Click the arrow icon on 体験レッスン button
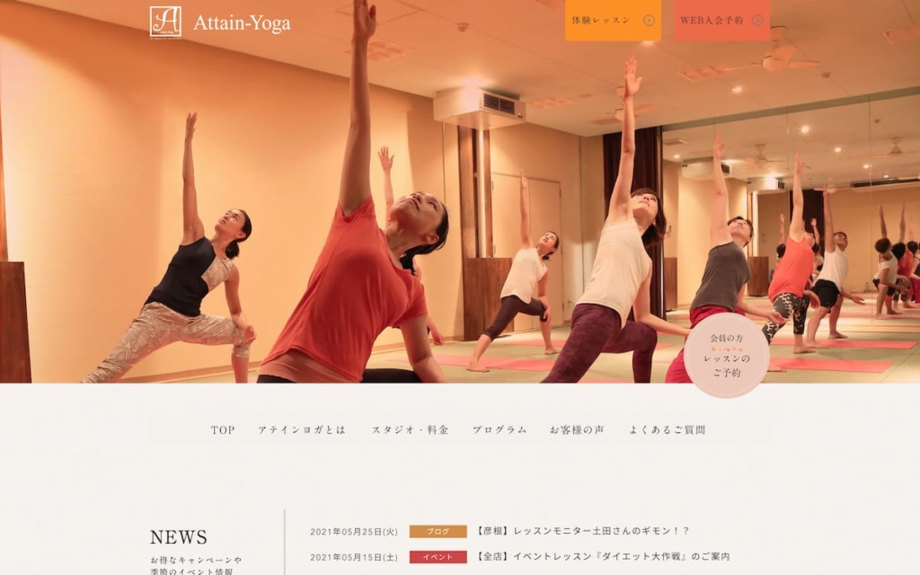Image resolution: width=920 pixels, height=575 pixels. (x=649, y=21)
